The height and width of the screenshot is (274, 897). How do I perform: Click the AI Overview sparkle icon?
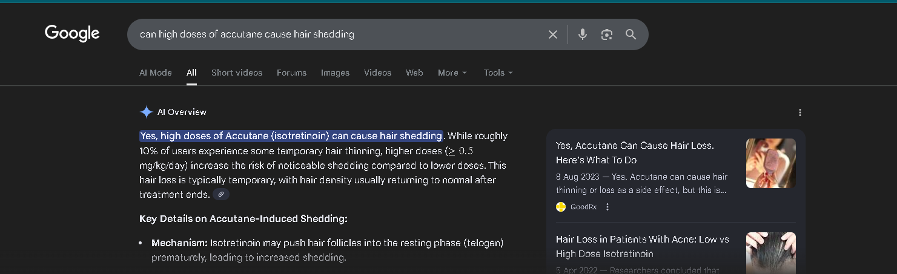coord(146,112)
